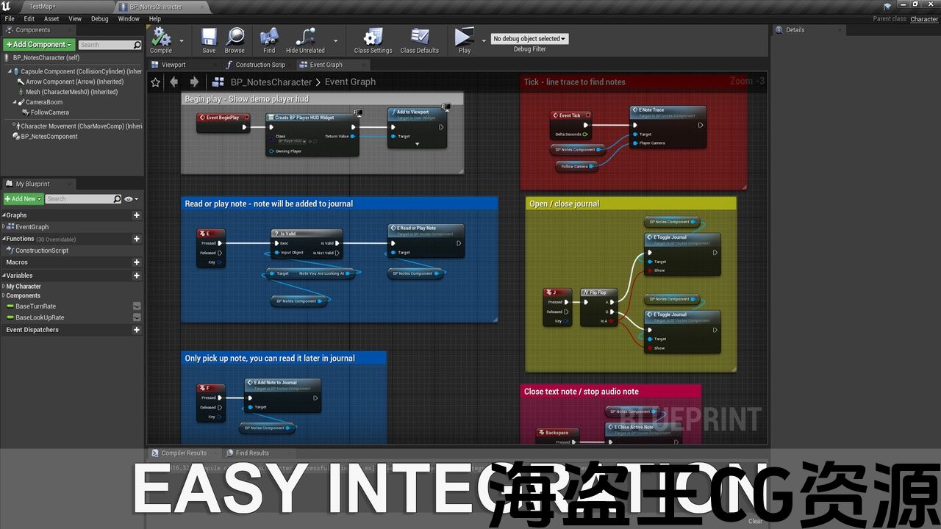Toggle BaseTurnRate variable visibility eye
941x529 pixels.
[x=137, y=306]
